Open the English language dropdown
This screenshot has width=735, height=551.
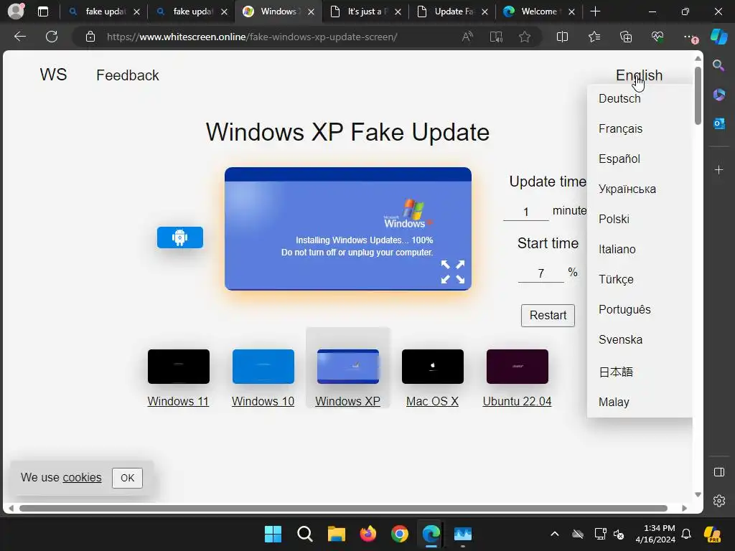click(639, 75)
